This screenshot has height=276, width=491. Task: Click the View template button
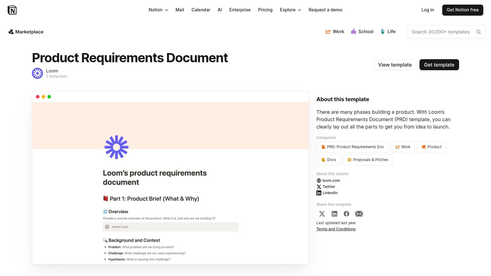[395, 65]
